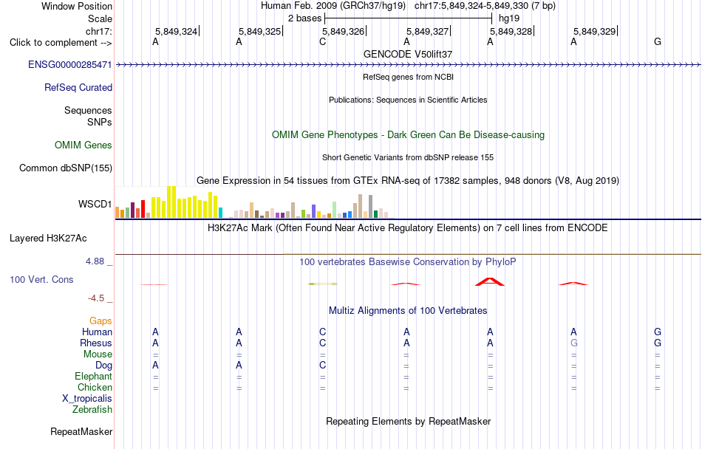702x449 pixels.
Task: Click the Rhesus species label
Action: coord(96,343)
